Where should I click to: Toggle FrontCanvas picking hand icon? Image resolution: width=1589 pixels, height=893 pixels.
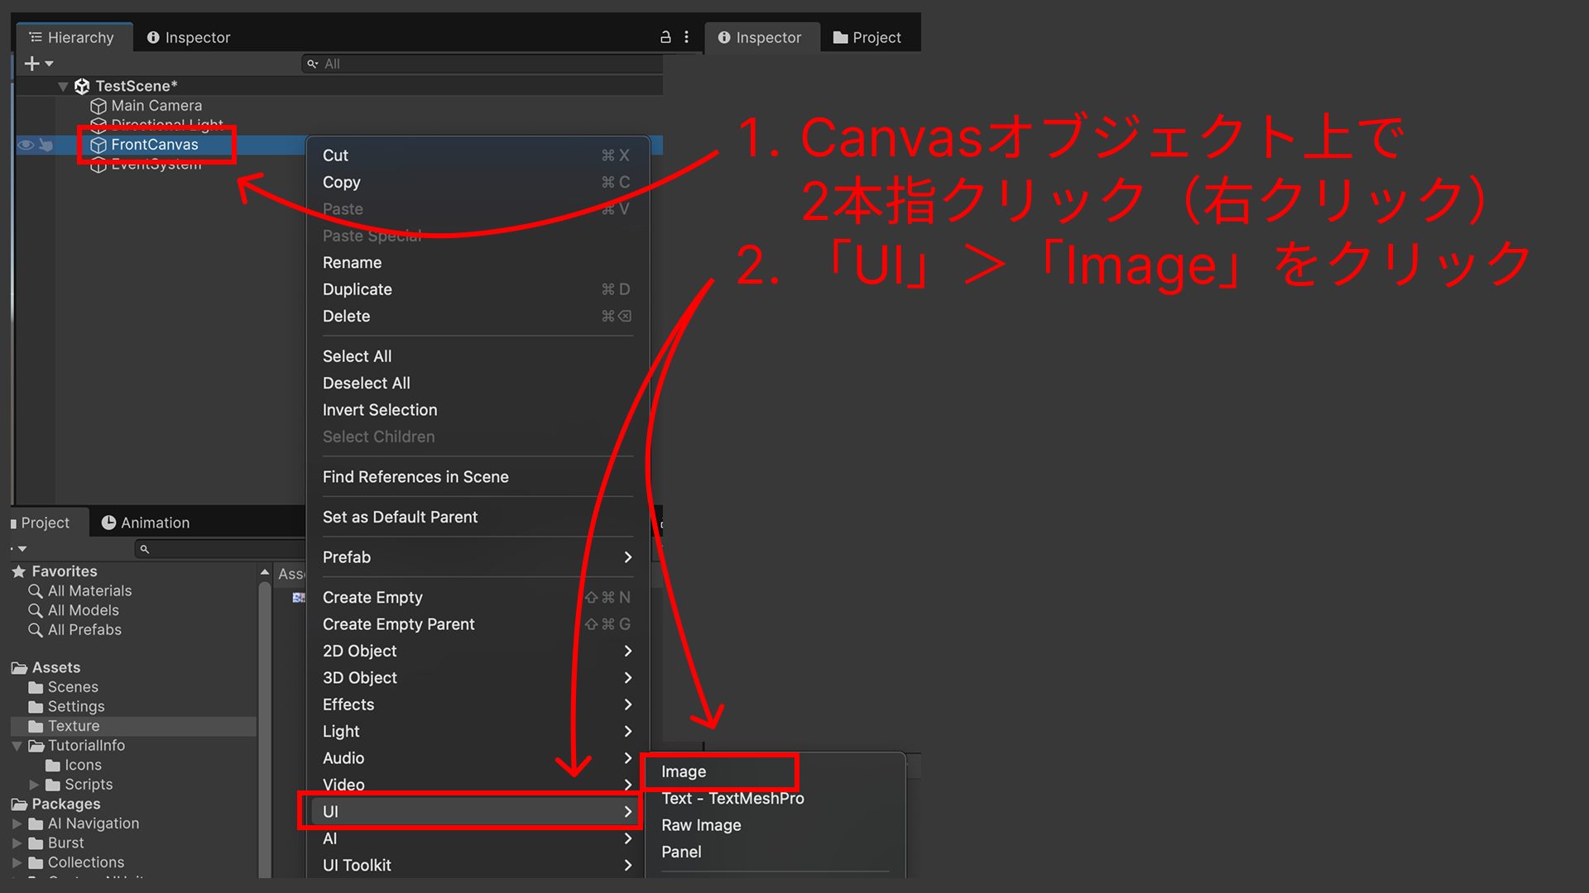46,145
